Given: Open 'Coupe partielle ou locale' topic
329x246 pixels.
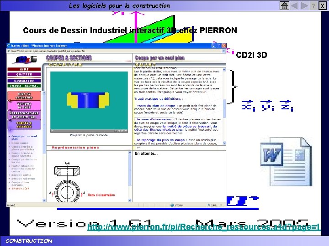Looking at the screenshot, I should point(24,161).
